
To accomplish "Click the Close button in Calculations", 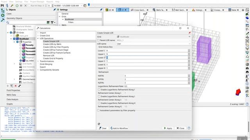I will click(x=180, y=128).
